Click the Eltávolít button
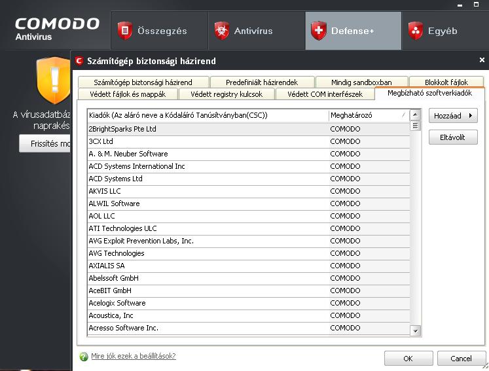The image size is (489, 371). coord(453,137)
